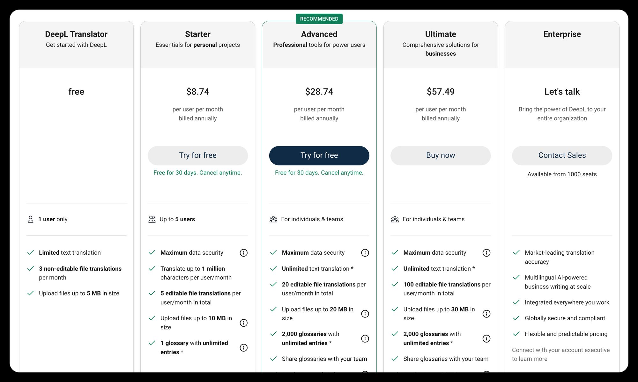Screen dimensions: 638x382
Task: Click the $28.74 Advanced price
Action: pyautogui.click(x=319, y=92)
